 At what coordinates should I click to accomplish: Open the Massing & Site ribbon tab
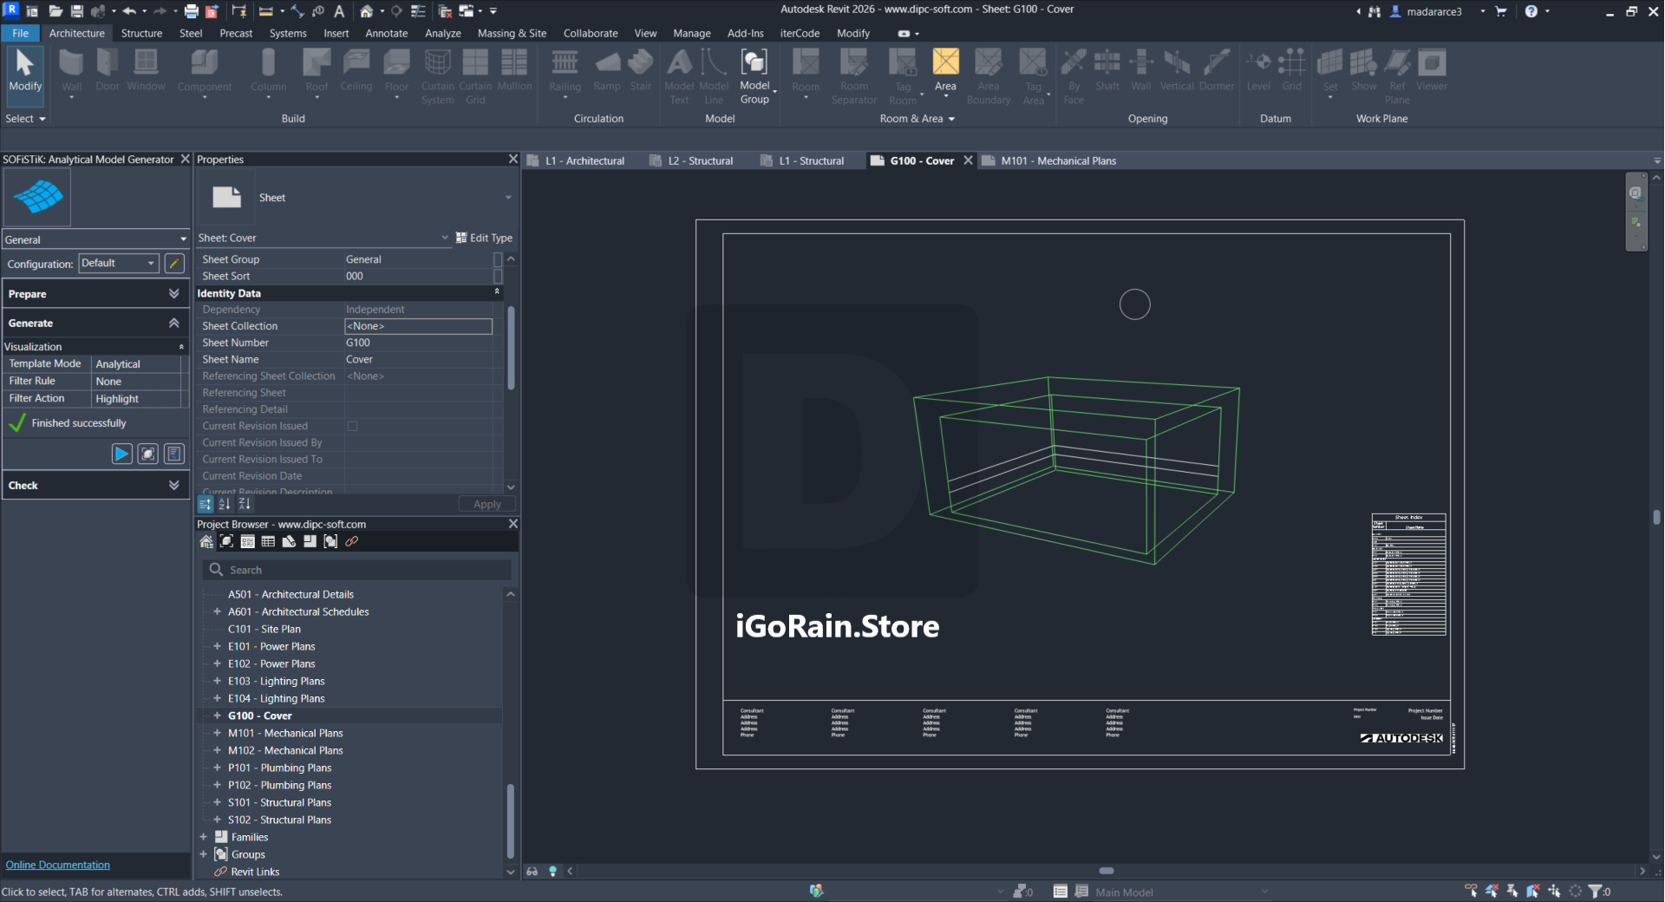point(512,33)
